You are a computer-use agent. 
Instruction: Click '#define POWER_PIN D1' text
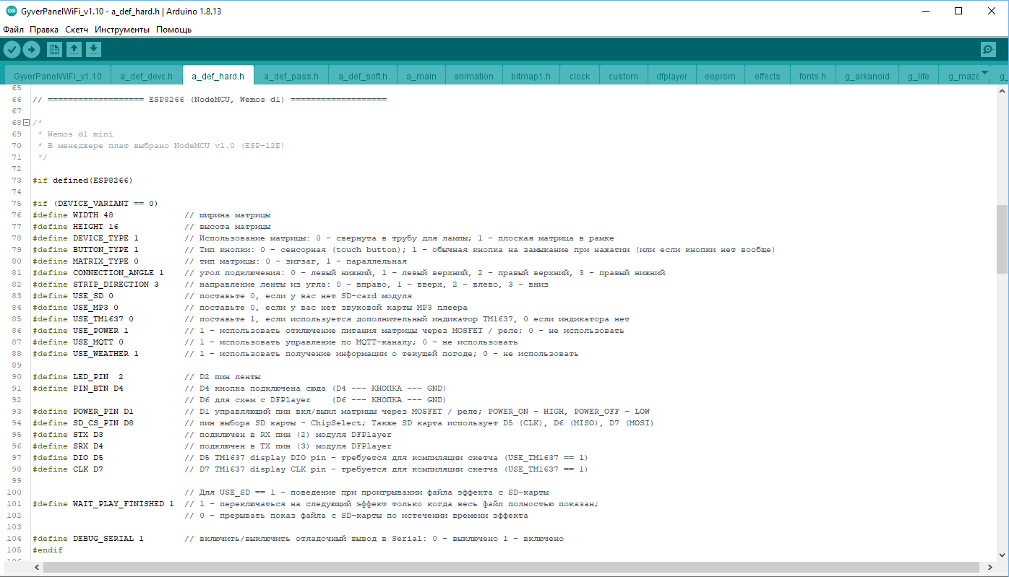(x=83, y=412)
